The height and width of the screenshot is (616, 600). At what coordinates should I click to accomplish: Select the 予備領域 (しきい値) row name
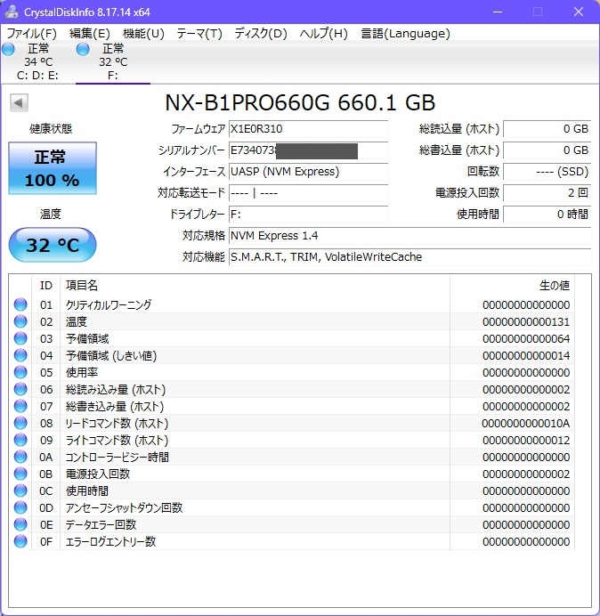111,355
